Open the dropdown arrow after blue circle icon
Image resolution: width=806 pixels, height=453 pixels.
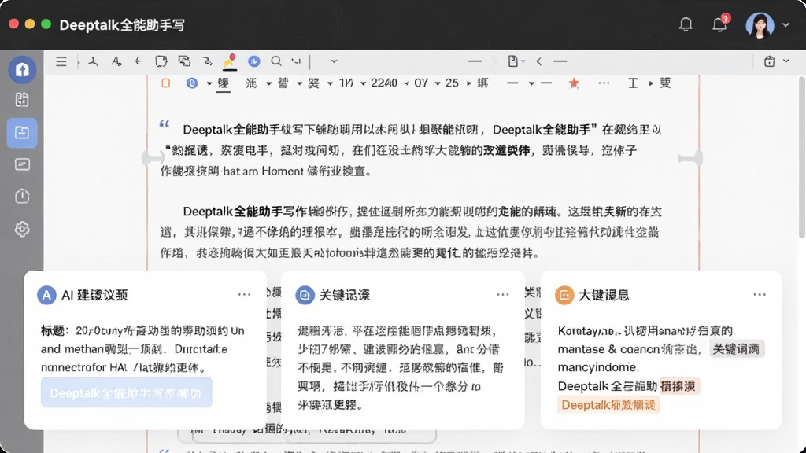click(209, 83)
